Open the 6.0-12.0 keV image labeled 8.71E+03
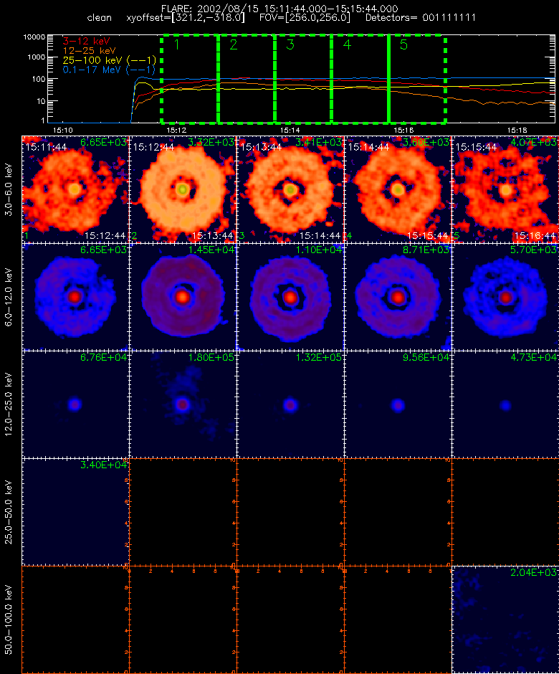559x674 pixels. pyautogui.click(x=398, y=297)
